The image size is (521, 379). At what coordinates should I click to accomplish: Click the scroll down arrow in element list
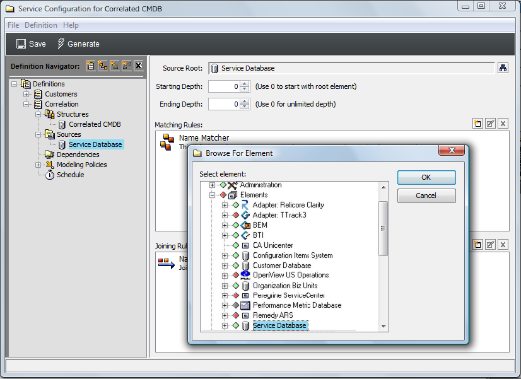click(x=383, y=327)
